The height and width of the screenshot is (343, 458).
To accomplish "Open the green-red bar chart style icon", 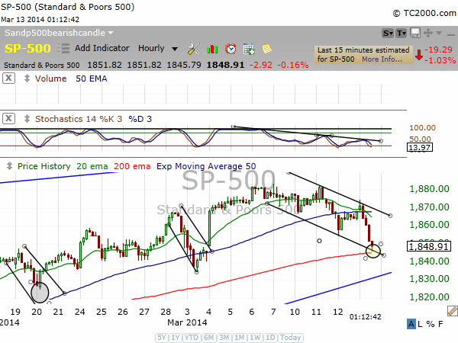I will [212, 49].
